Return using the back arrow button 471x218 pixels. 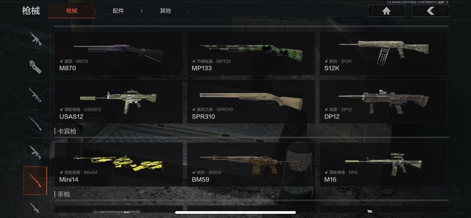tap(431, 11)
